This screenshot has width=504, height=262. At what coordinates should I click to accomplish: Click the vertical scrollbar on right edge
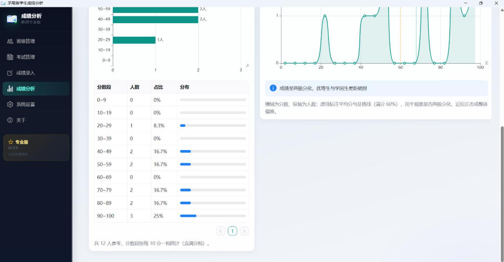pyautogui.click(x=502, y=193)
